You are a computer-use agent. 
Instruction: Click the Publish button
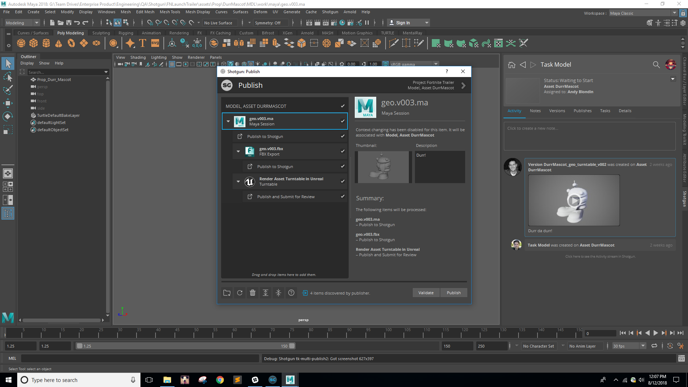pos(453,293)
